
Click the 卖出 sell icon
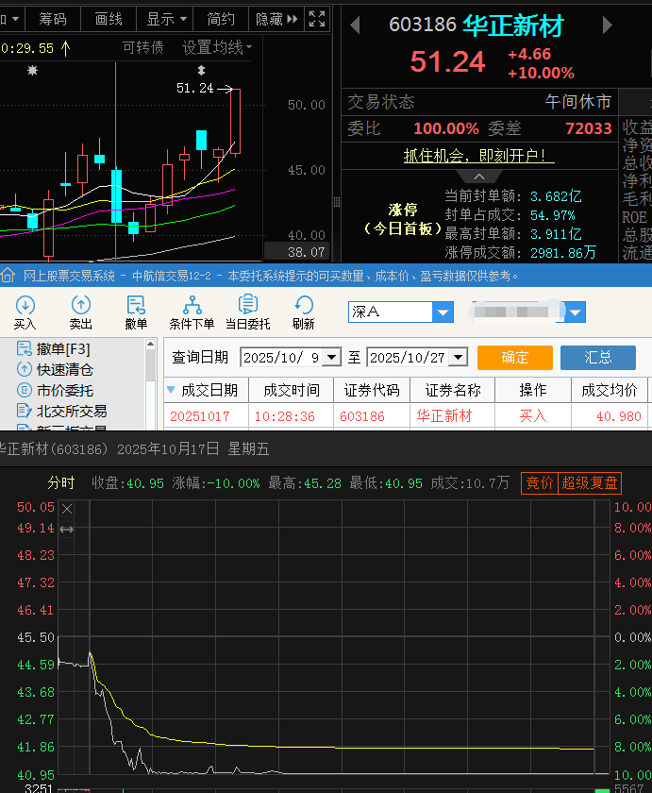click(81, 305)
